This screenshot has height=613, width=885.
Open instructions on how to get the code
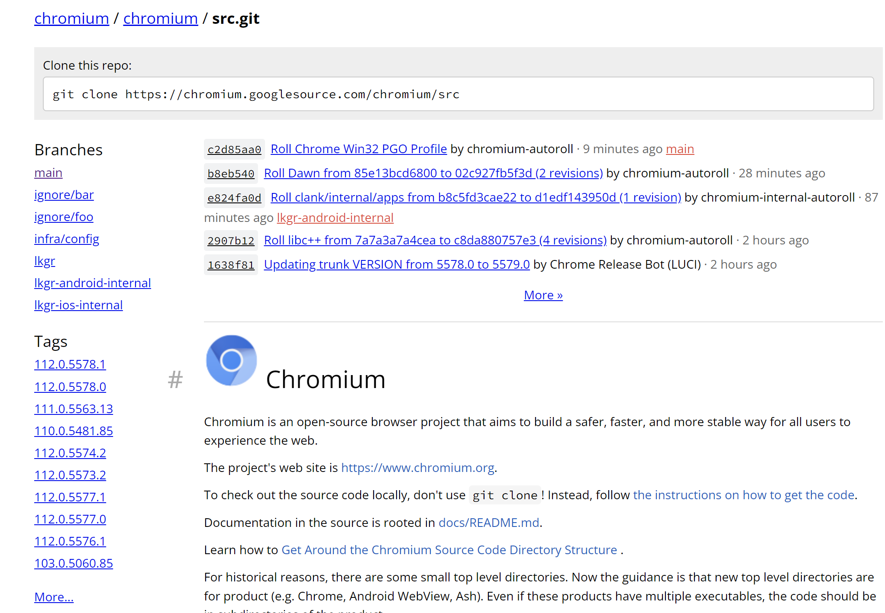743,495
